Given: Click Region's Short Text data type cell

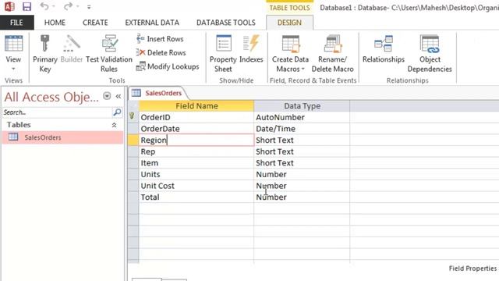Looking at the screenshot, I should pyautogui.click(x=302, y=140).
